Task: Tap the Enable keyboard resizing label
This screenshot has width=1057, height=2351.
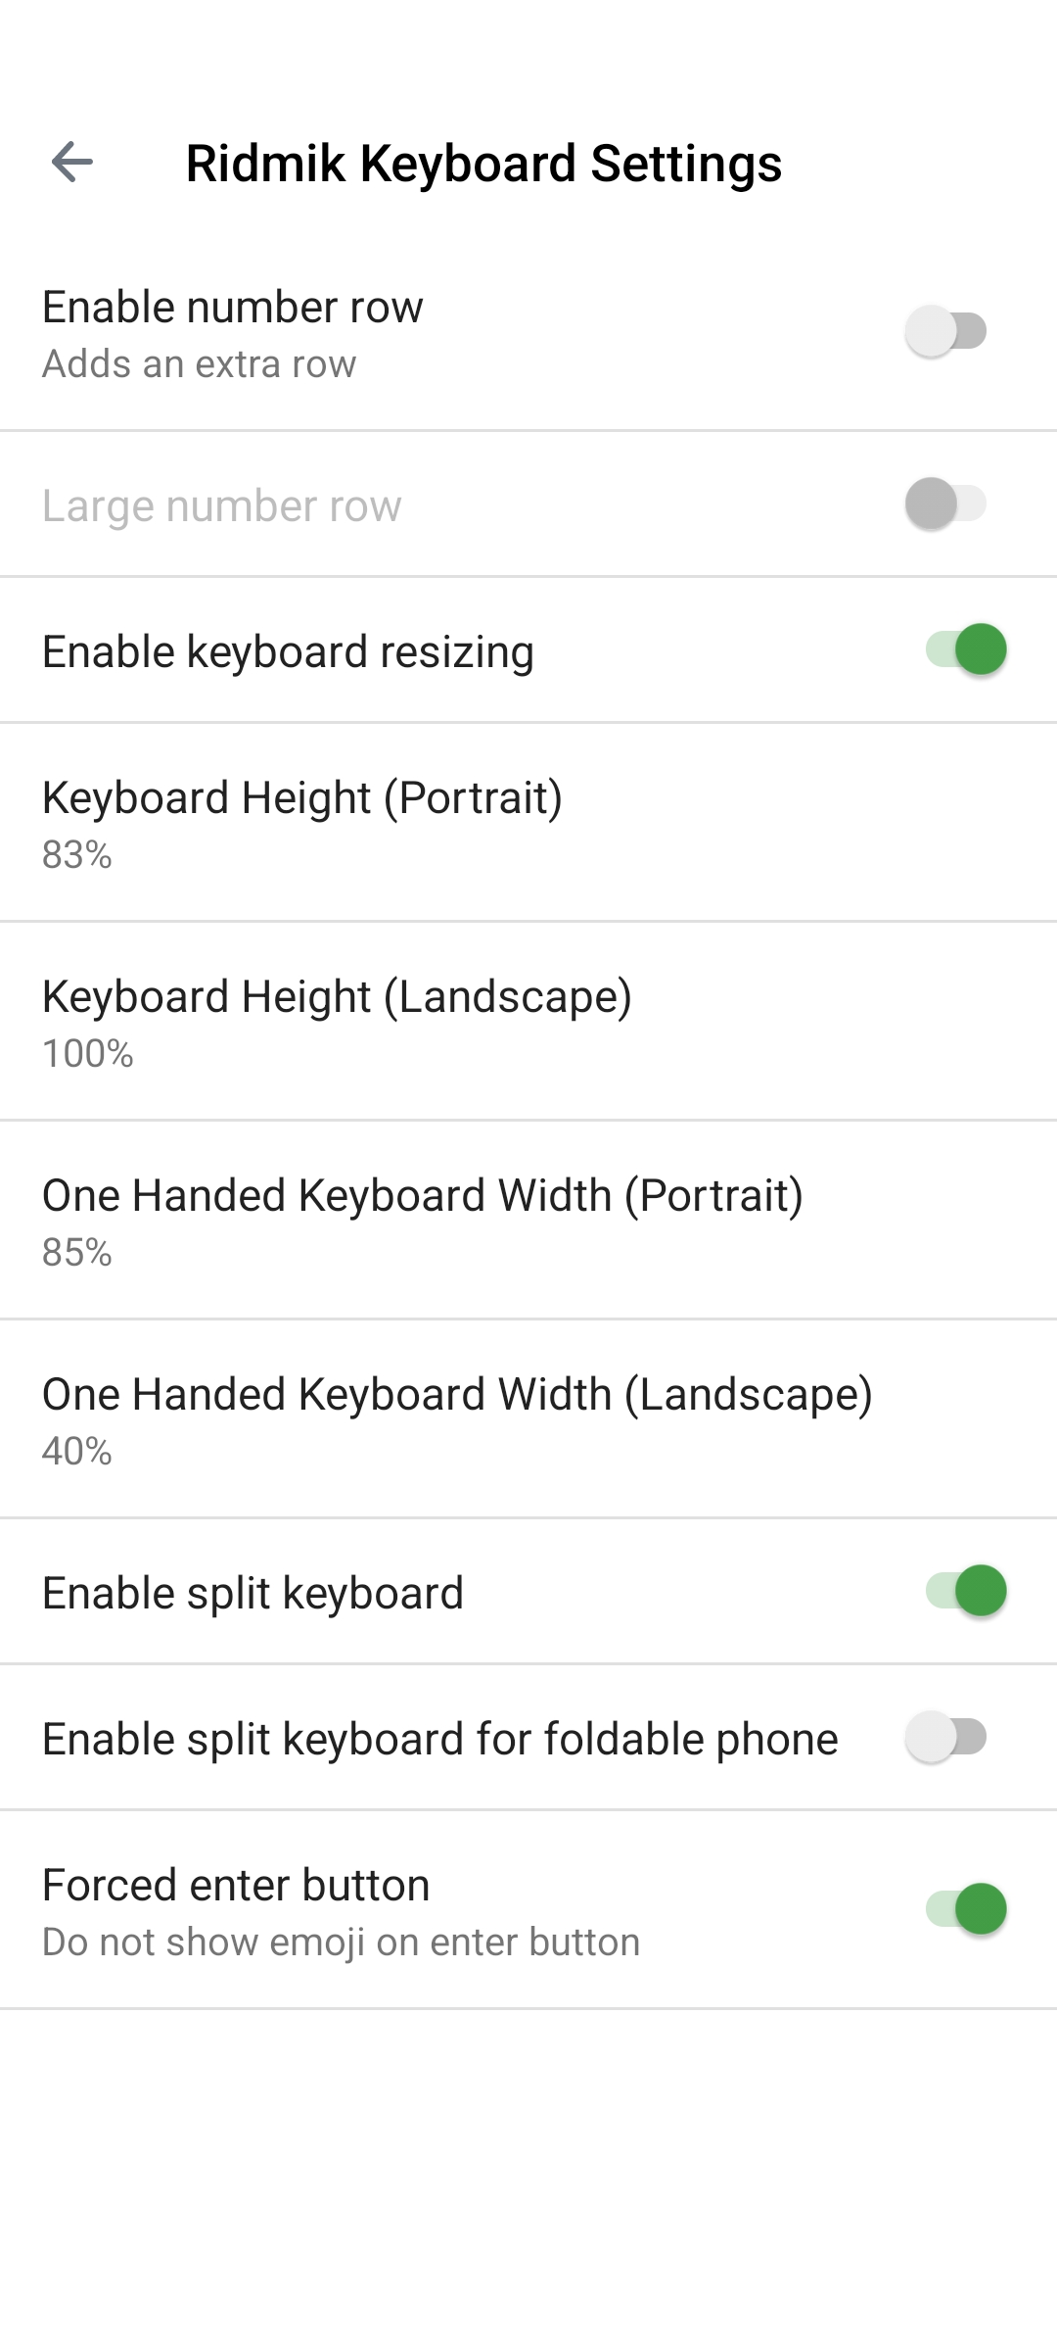Action: 288,652
